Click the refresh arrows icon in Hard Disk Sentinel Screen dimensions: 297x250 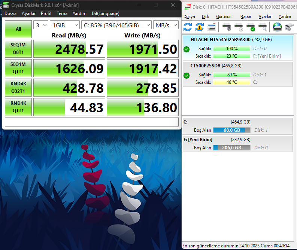tap(188, 27)
